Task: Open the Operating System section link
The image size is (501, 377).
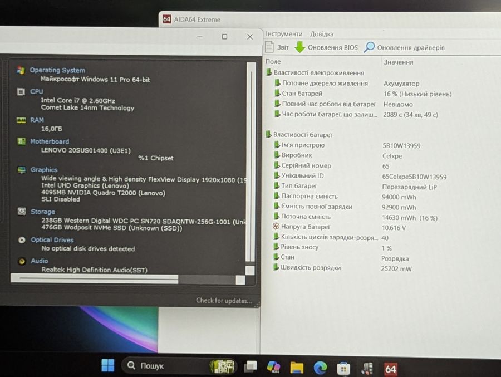Action: coord(57,70)
